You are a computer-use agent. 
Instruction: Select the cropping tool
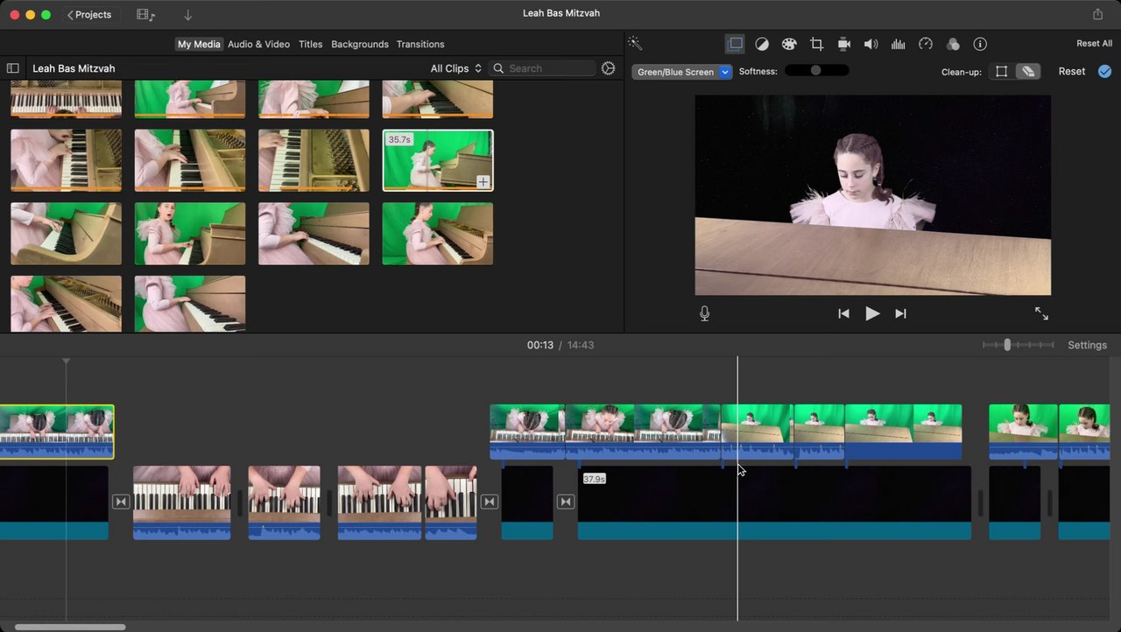pyautogui.click(x=816, y=44)
